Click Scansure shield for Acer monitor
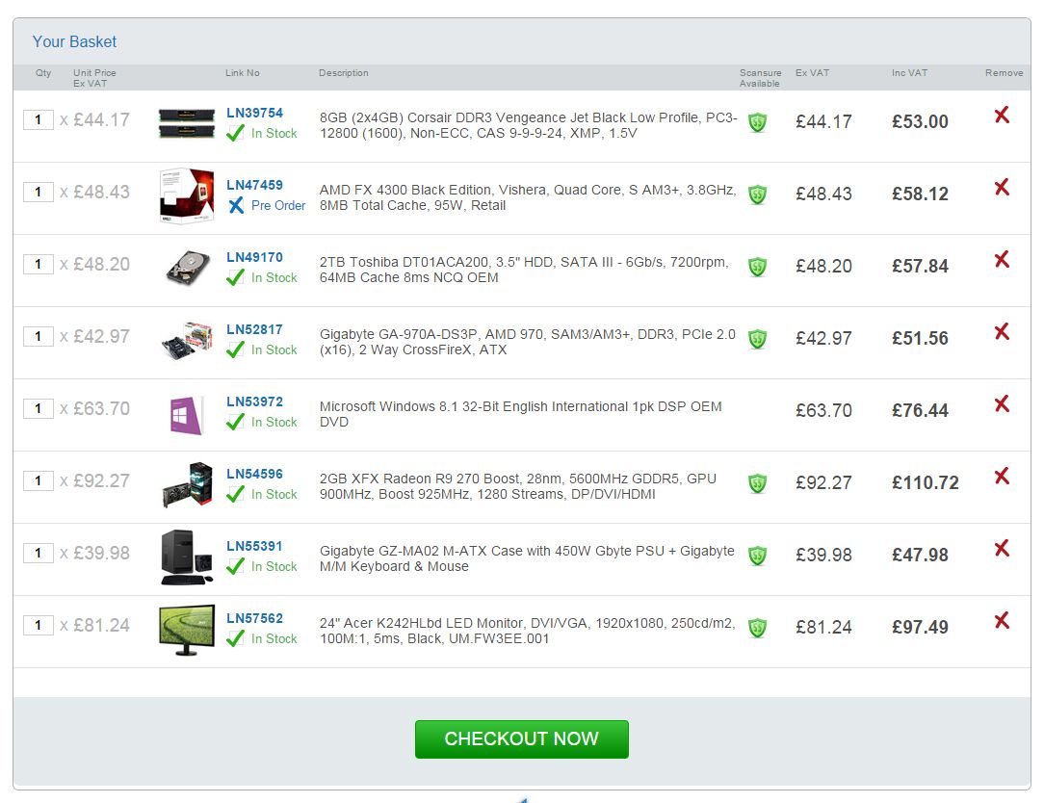Viewport: 1044px width, 803px height. pyautogui.click(x=757, y=628)
